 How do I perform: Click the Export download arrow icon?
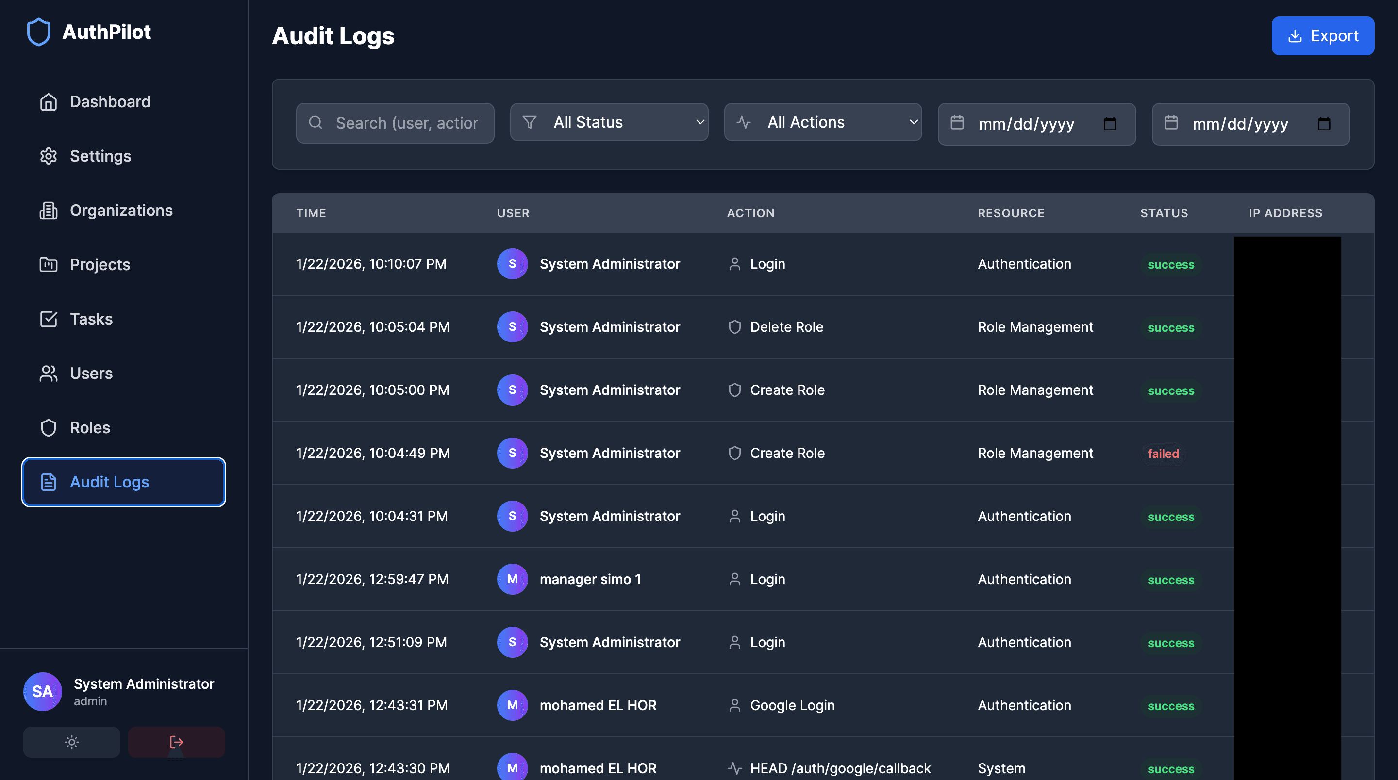click(1296, 36)
